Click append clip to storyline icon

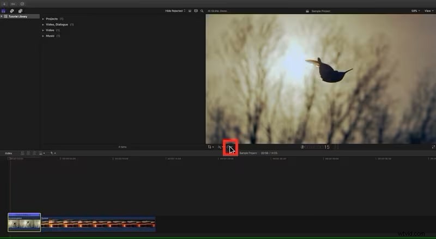(34, 153)
